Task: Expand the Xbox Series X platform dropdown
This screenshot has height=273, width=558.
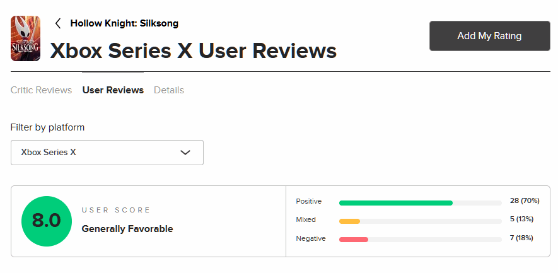Action: [x=107, y=153]
